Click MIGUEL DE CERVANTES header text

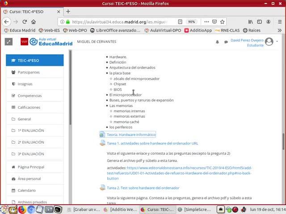97,41
